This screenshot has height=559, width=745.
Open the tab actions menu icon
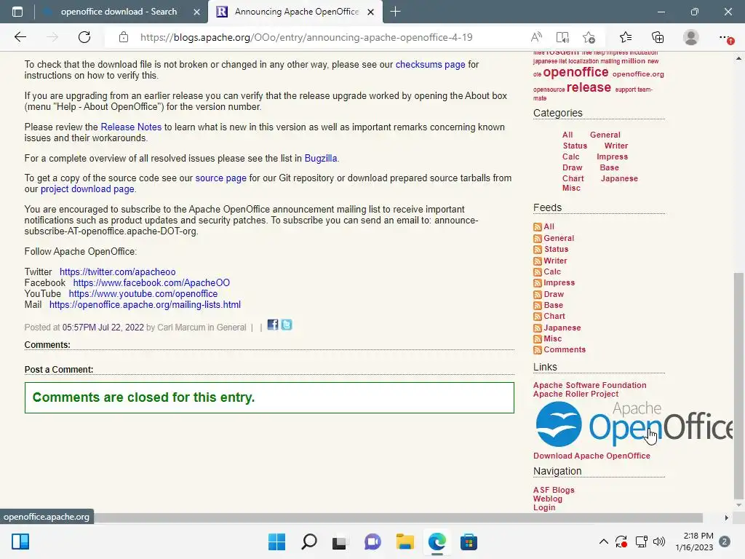17,12
